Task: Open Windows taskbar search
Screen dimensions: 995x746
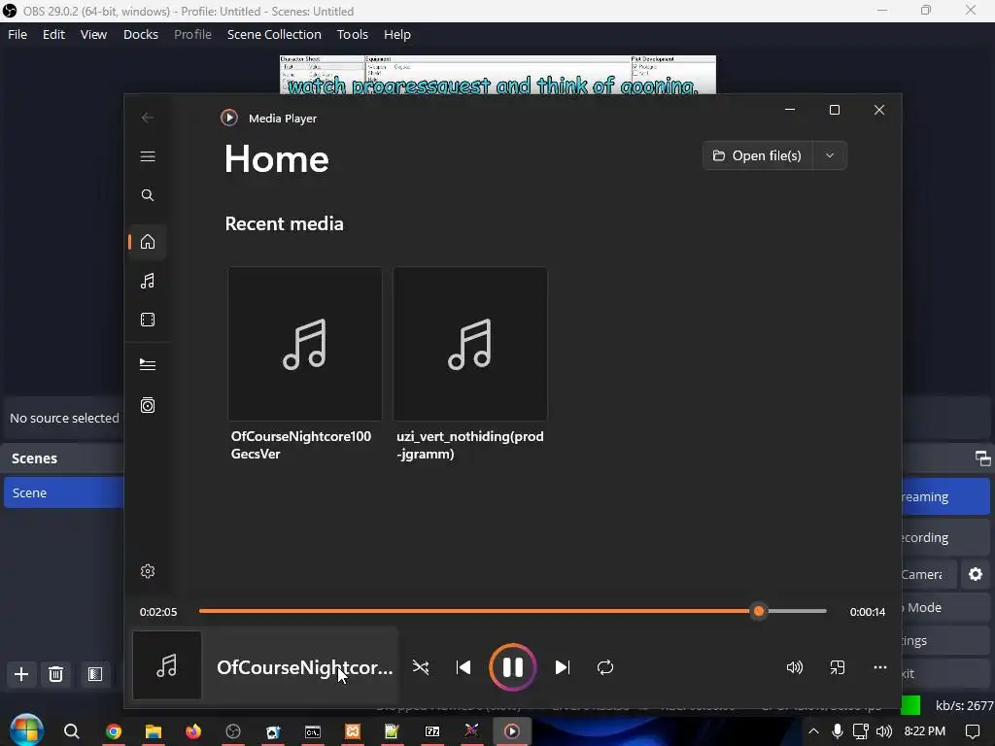Action: pos(72,731)
